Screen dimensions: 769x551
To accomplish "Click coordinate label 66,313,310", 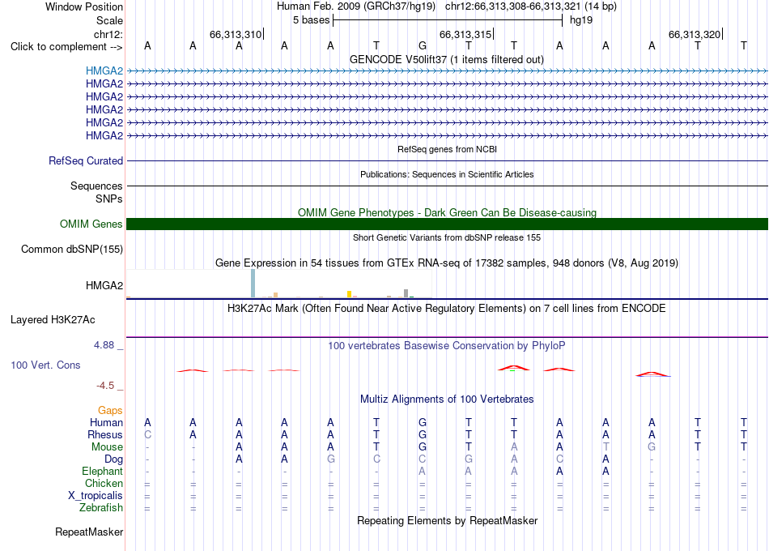I will [x=236, y=34].
